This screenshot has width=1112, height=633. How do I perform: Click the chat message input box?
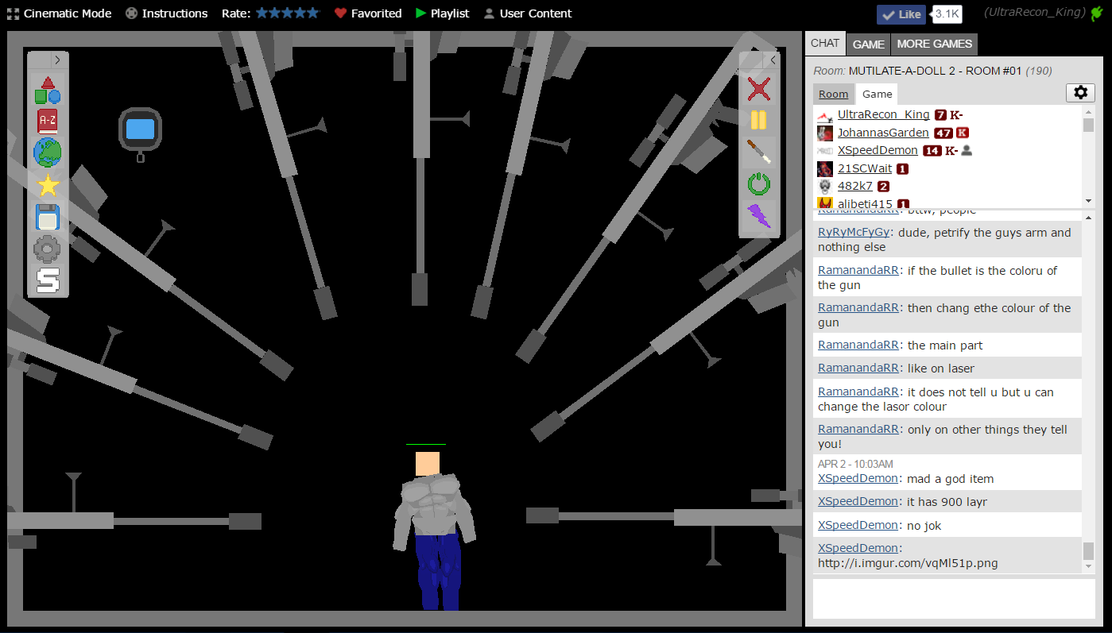953,598
